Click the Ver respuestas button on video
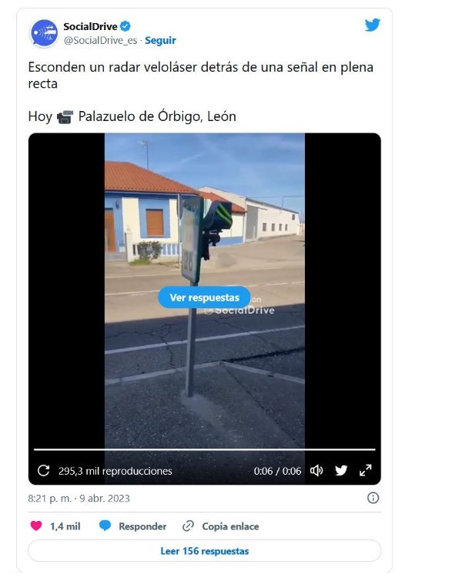The height and width of the screenshot is (578, 452). pos(205,297)
